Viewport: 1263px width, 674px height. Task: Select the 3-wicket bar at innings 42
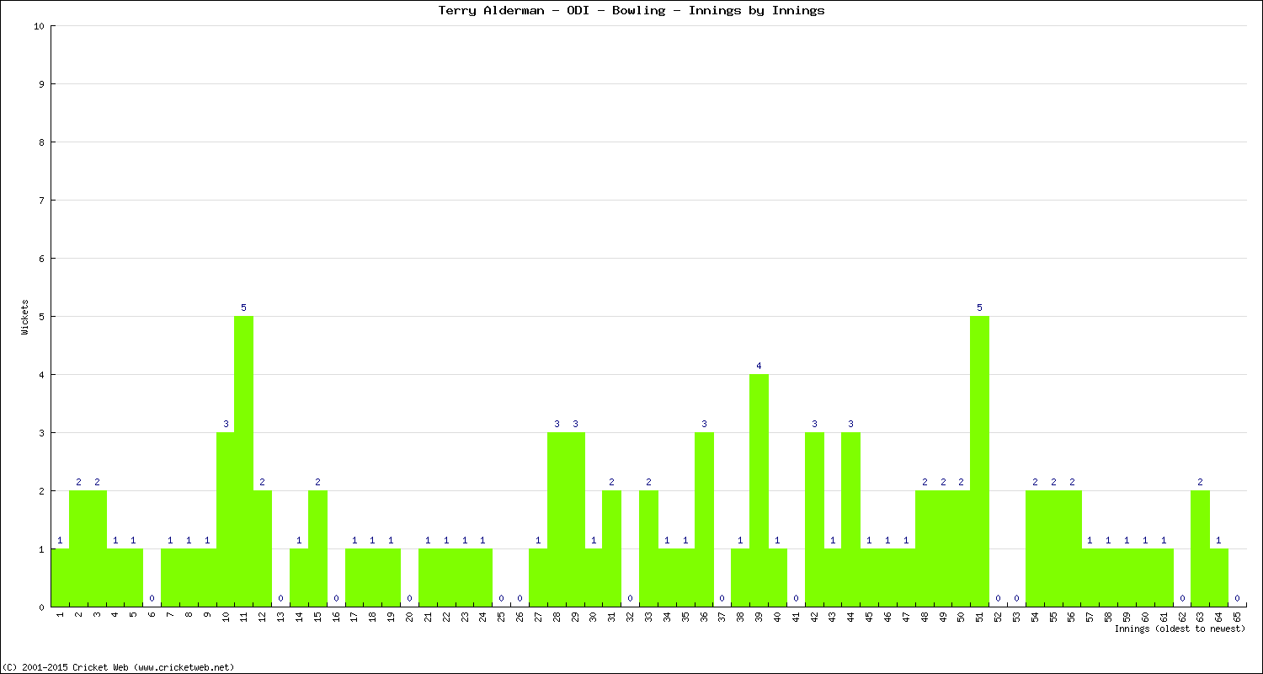click(x=814, y=520)
